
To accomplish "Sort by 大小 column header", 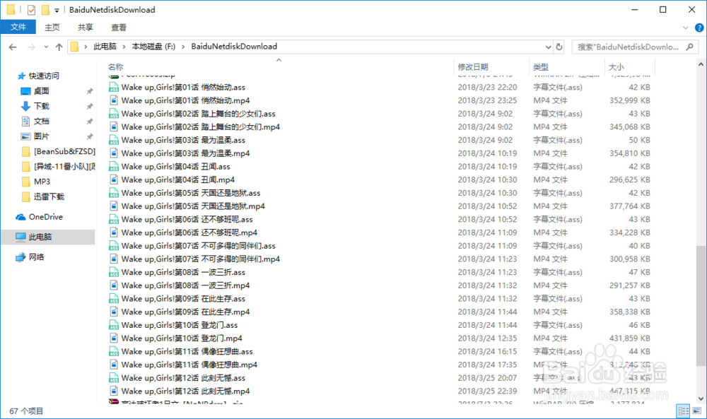I will point(617,67).
